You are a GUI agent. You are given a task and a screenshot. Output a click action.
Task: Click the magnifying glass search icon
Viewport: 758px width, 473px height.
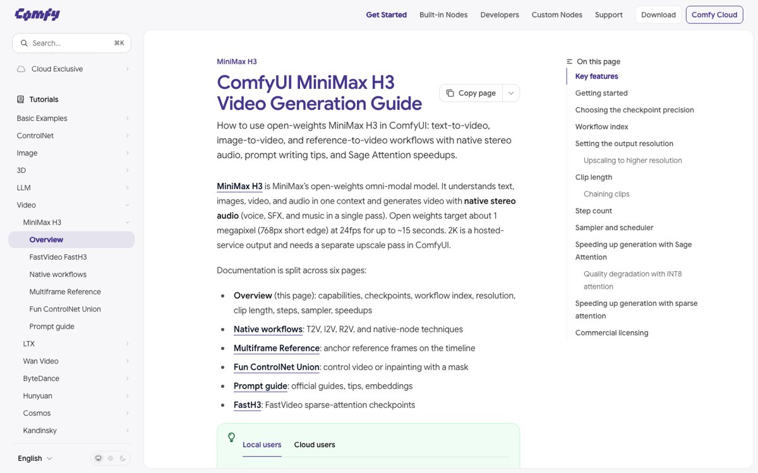click(x=24, y=43)
